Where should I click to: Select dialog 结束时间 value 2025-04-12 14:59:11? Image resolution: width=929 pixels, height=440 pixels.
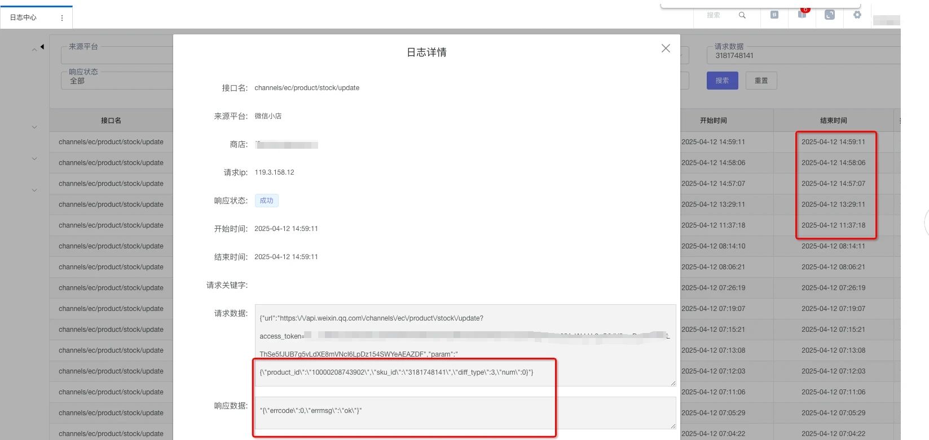point(286,257)
